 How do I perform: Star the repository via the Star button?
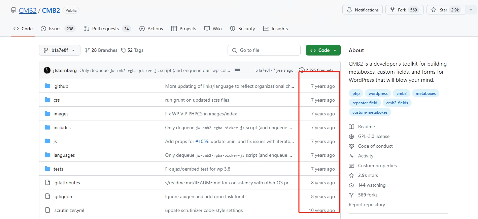coord(446,10)
